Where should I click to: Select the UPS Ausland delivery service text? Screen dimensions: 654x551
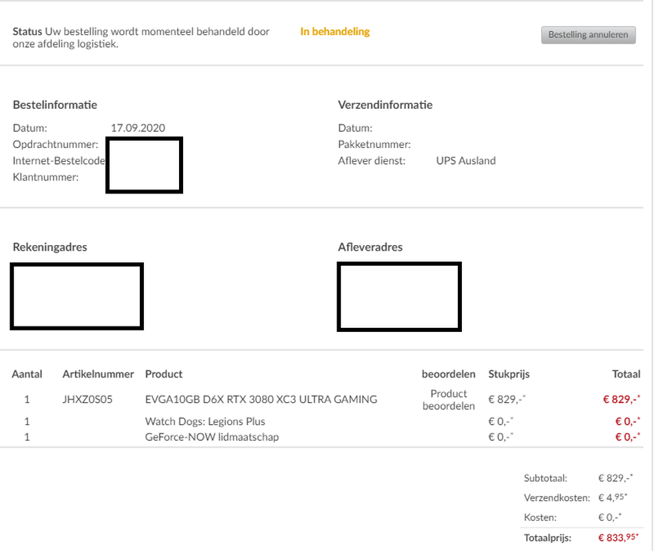465,160
